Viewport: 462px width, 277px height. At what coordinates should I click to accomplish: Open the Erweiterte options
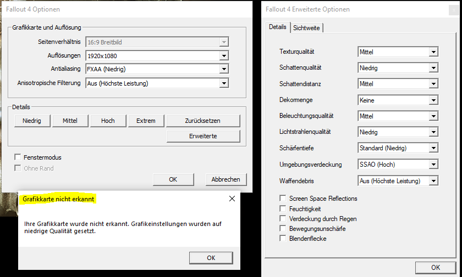203,136
